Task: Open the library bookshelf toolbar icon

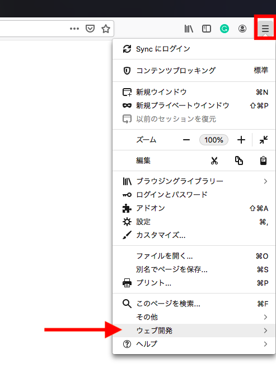Action: coord(189,29)
